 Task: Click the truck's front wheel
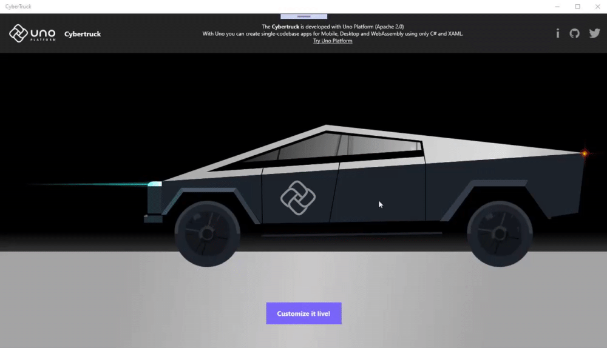pos(207,233)
